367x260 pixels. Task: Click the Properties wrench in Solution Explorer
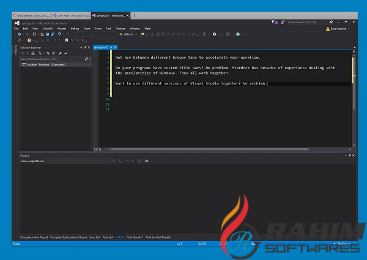(60, 53)
